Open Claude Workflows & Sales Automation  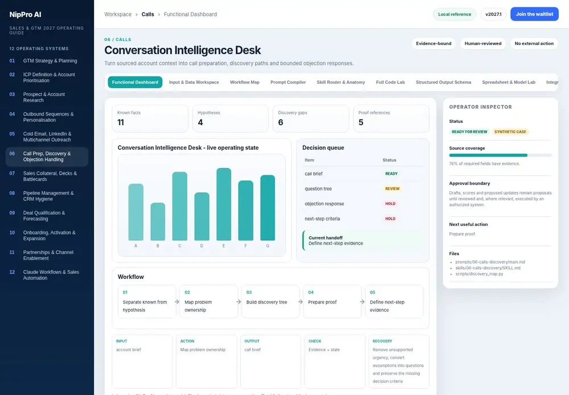47,275
